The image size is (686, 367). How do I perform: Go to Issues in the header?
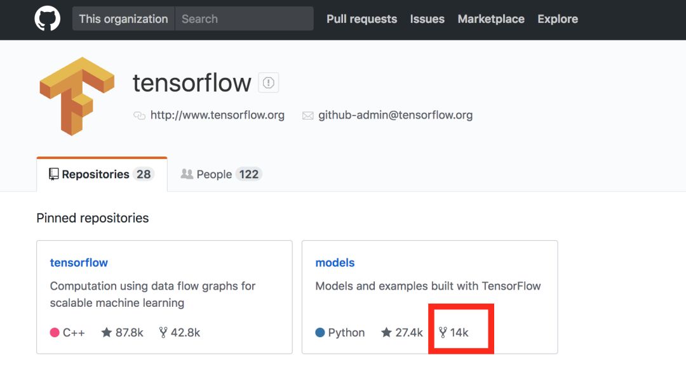click(x=427, y=19)
